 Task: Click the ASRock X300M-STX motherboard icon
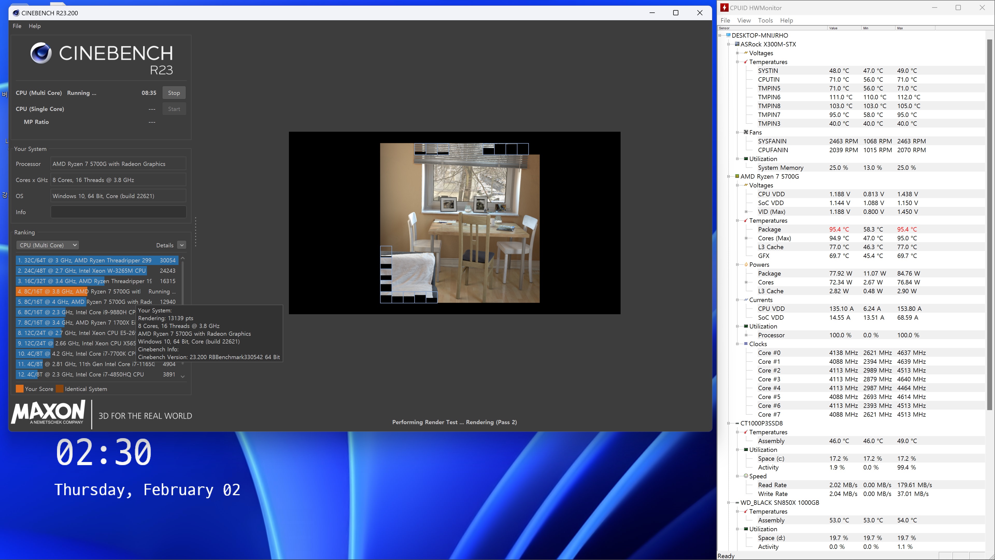[x=737, y=44]
